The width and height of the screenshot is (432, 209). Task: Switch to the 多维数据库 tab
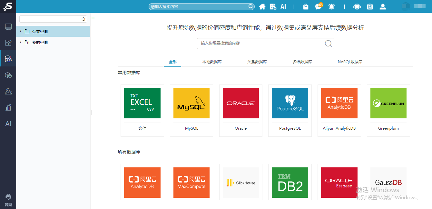[x=302, y=62]
